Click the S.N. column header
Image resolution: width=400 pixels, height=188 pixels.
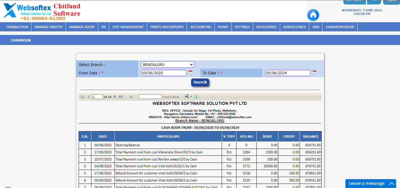point(85,136)
